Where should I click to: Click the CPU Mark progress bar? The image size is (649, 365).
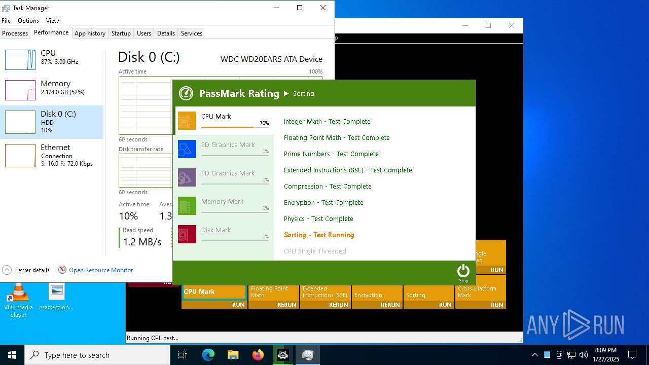[x=235, y=127]
